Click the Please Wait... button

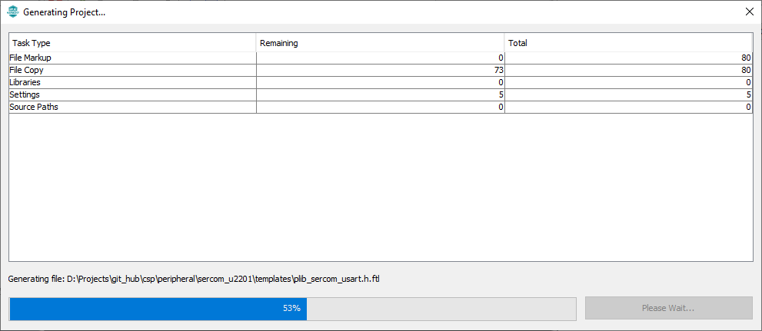[668, 308]
